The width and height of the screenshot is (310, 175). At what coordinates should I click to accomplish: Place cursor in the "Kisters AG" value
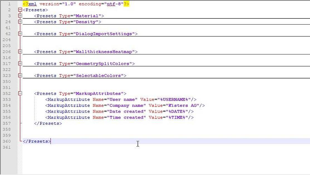pyautogui.click(x=183, y=106)
